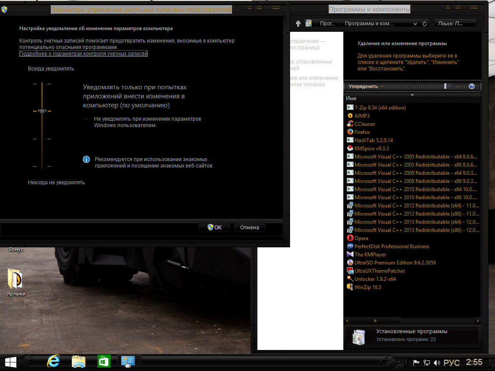Click the Поиск search field in Programs window
Viewport: 495px width, 371px height.
tap(455, 24)
